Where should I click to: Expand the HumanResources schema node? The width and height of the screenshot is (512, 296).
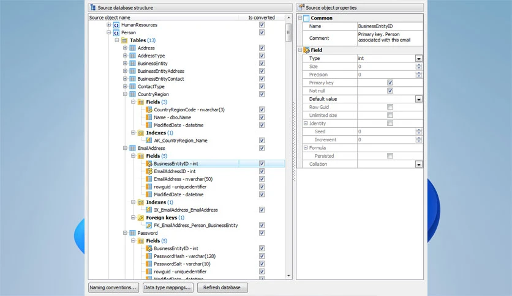click(x=109, y=25)
